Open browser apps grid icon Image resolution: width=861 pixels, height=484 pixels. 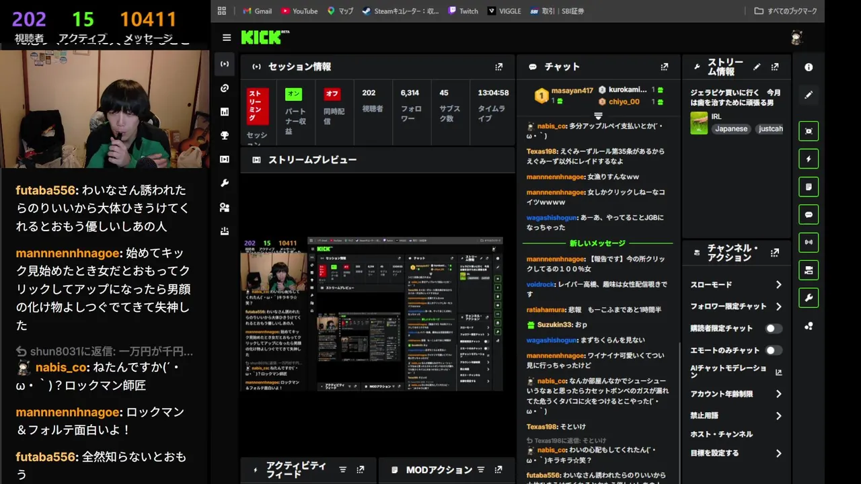click(x=222, y=11)
